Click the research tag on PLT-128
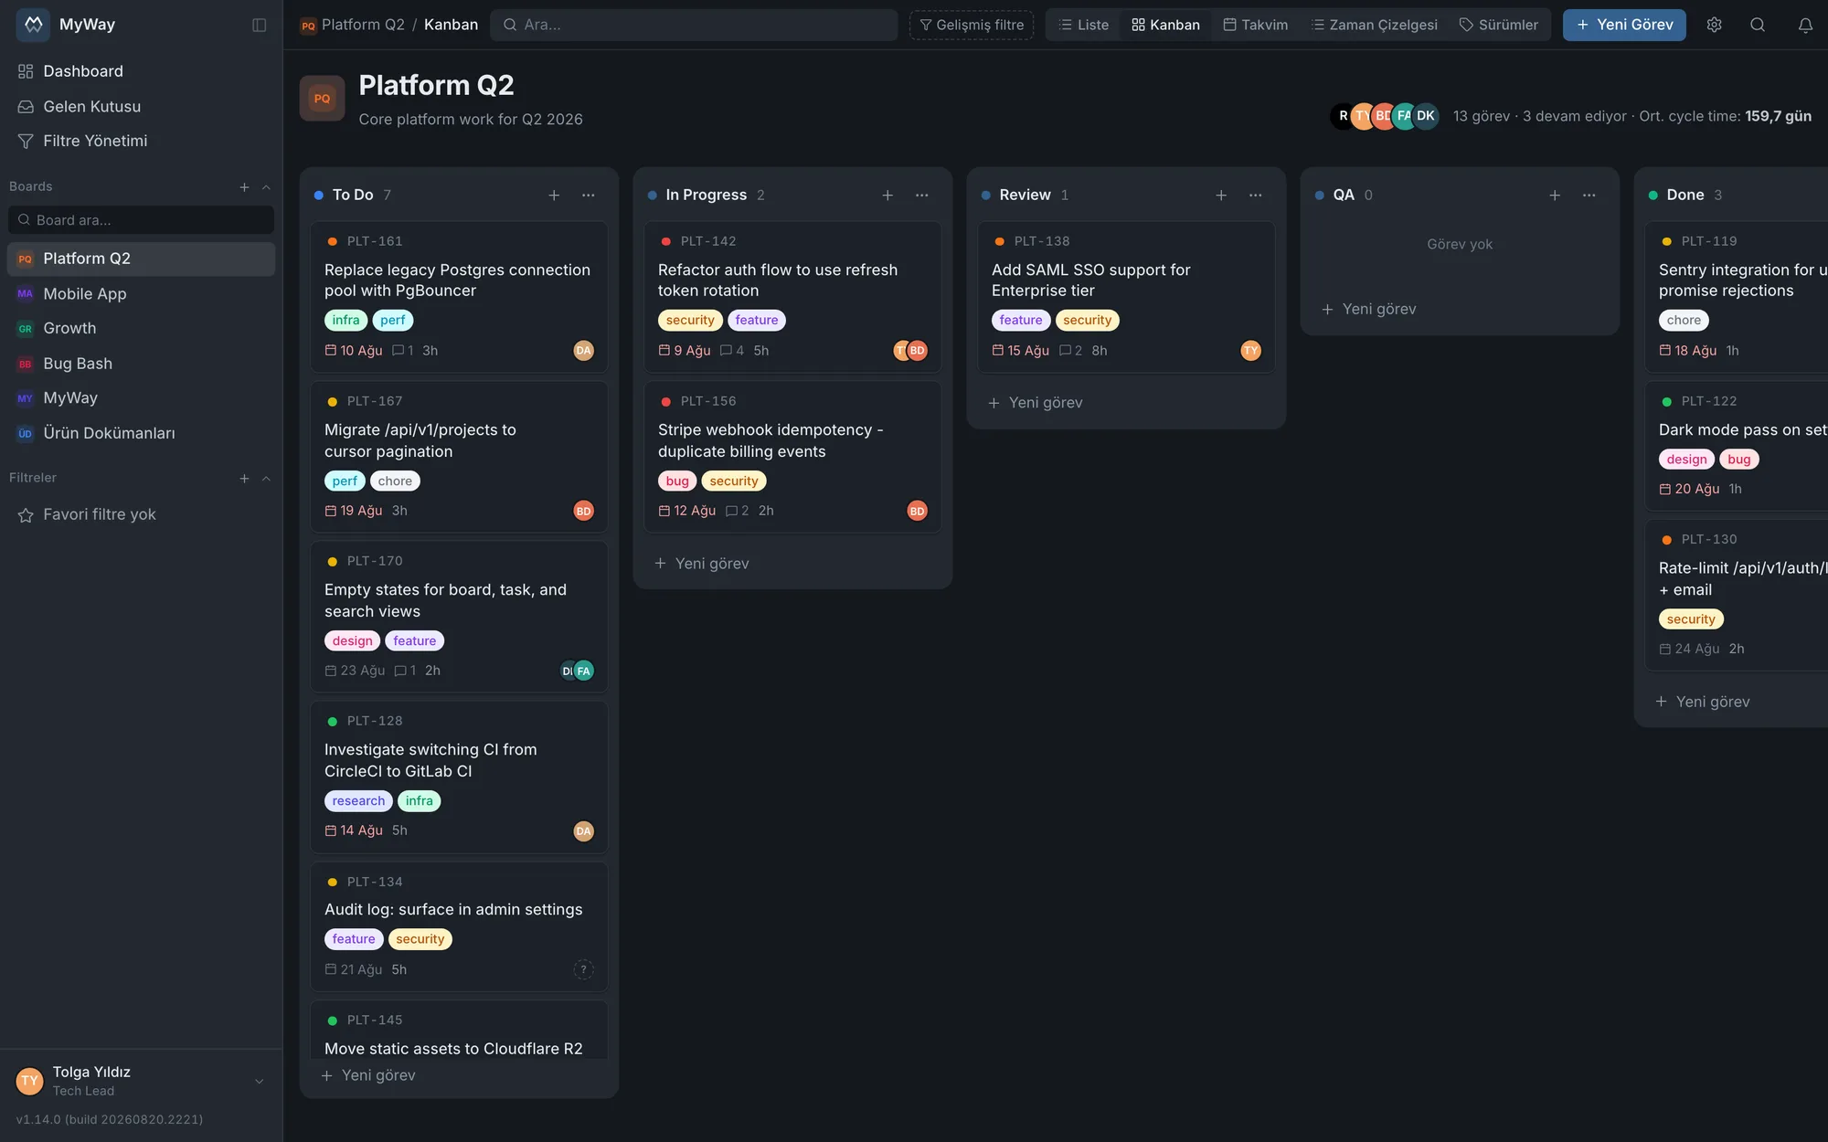The width and height of the screenshot is (1828, 1142). 358,801
